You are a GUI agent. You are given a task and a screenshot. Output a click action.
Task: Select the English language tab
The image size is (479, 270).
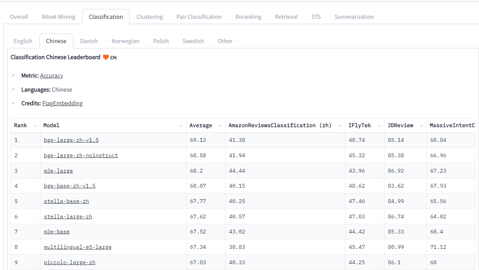point(23,41)
